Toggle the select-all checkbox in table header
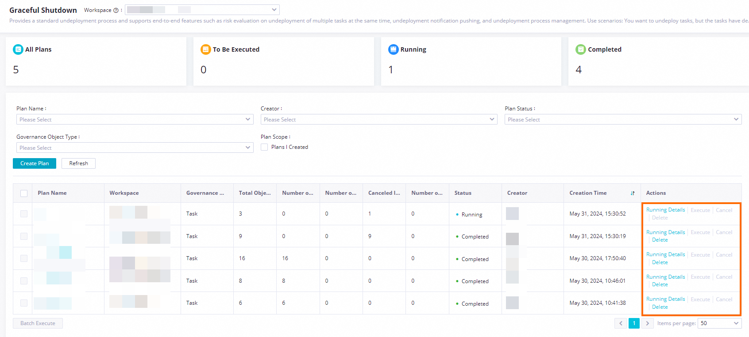This screenshot has height=337, width=749. coord(24,193)
